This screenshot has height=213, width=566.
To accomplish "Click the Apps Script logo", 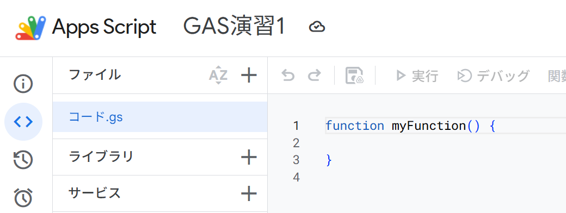I will (x=30, y=28).
